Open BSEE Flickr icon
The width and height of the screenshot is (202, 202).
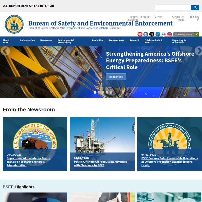(x=164, y=34)
